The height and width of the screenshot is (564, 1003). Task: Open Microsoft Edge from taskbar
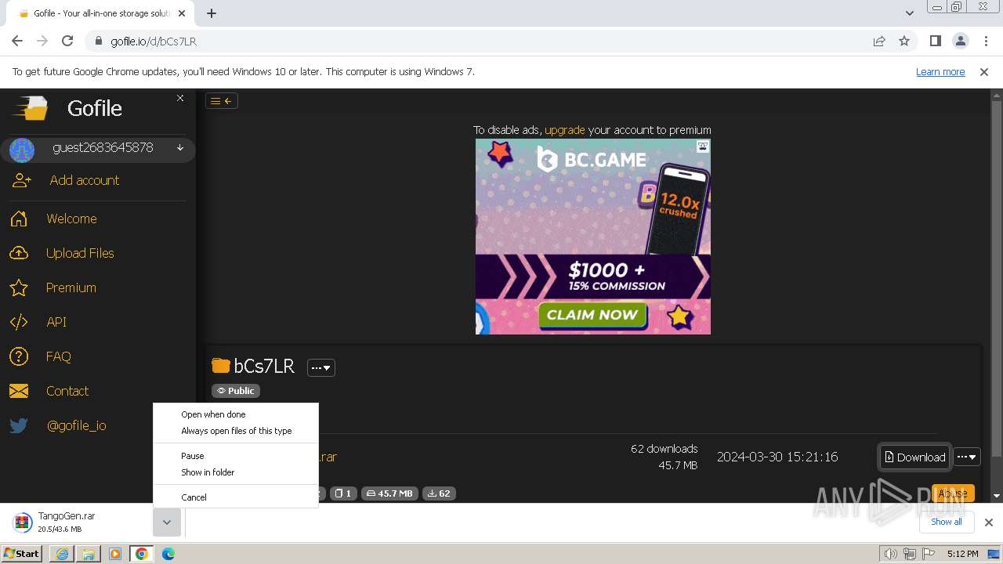pos(168,554)
